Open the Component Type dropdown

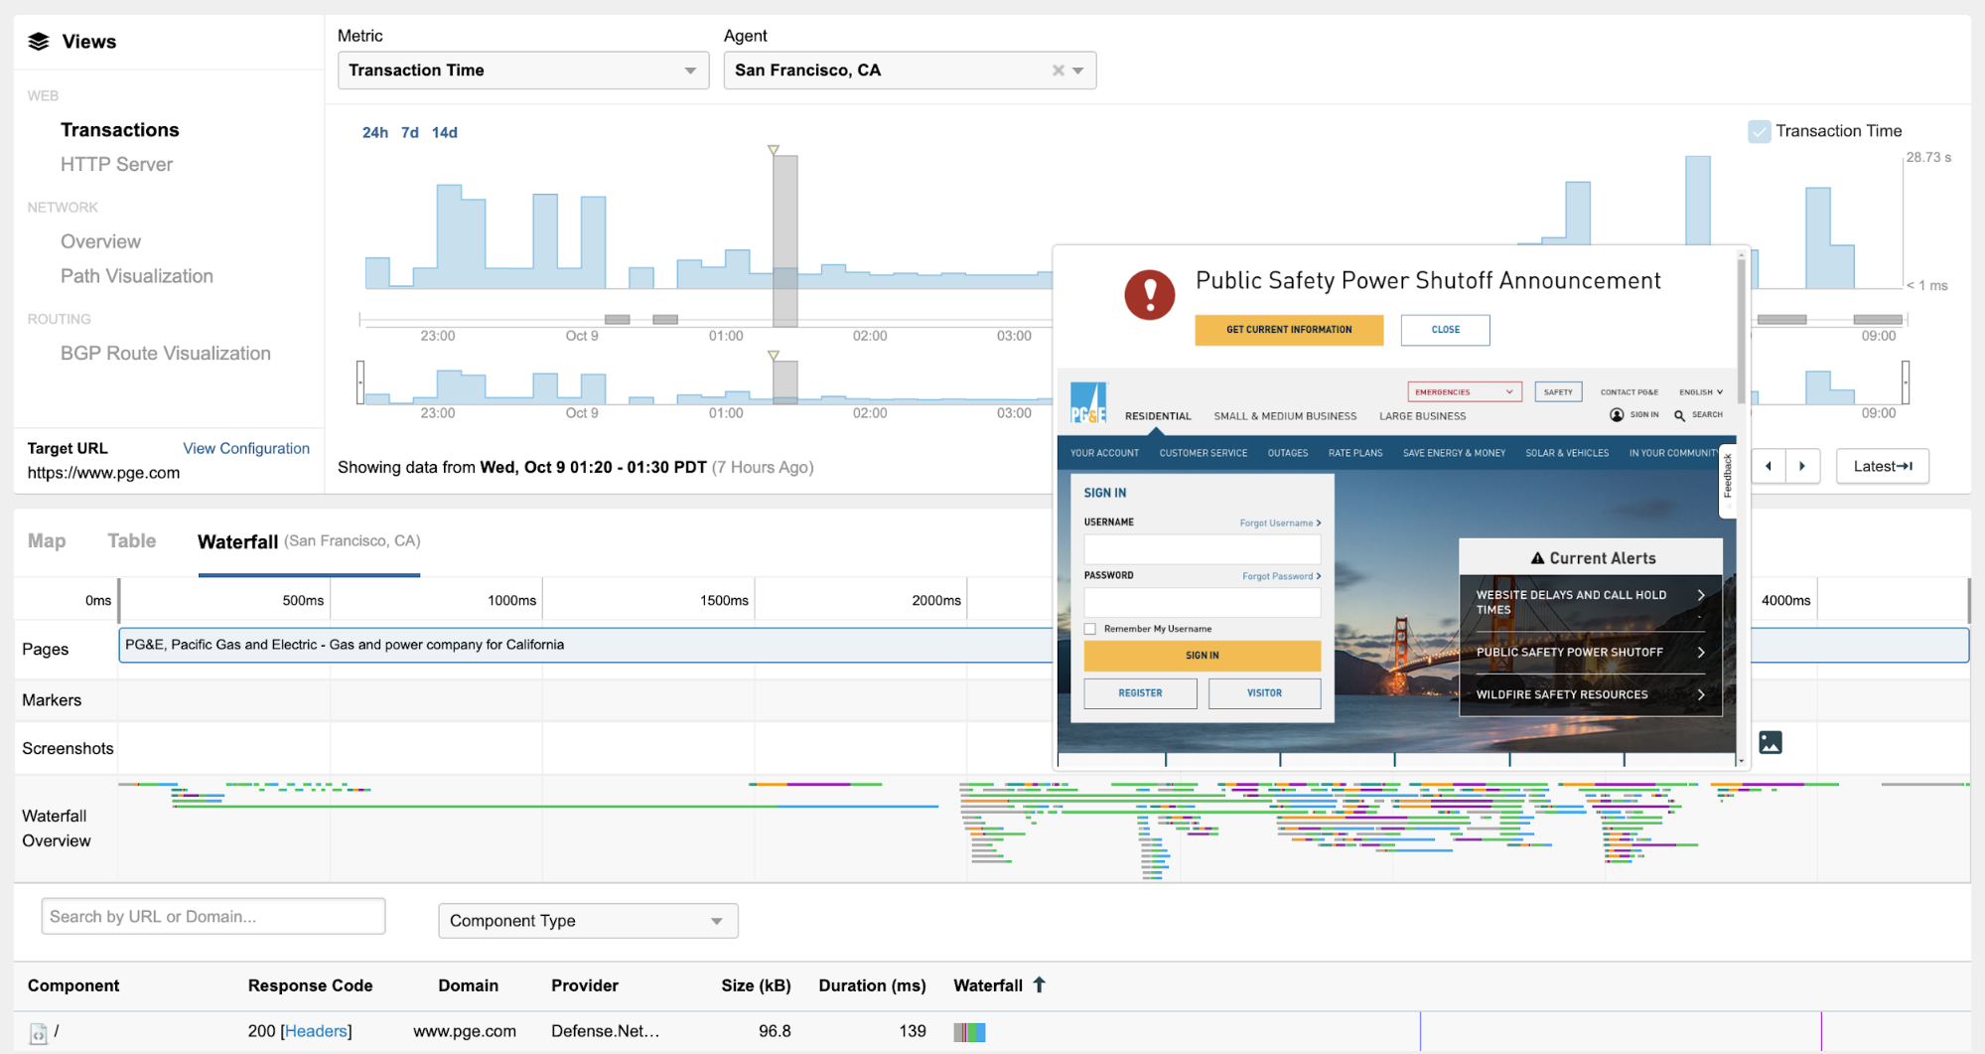coord(587,921)
